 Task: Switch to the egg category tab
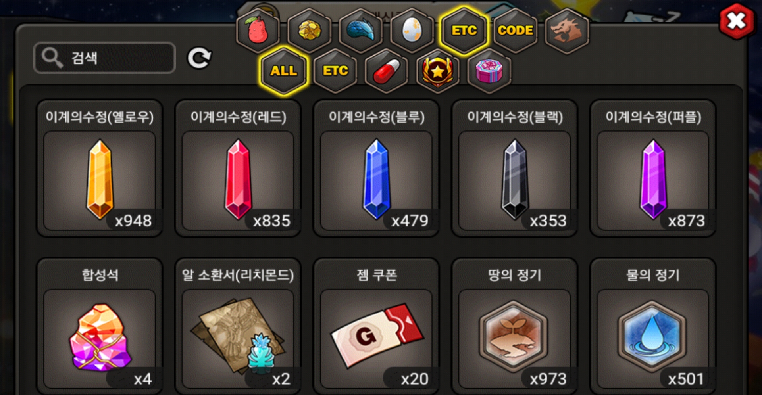click(x=412, y=31)
